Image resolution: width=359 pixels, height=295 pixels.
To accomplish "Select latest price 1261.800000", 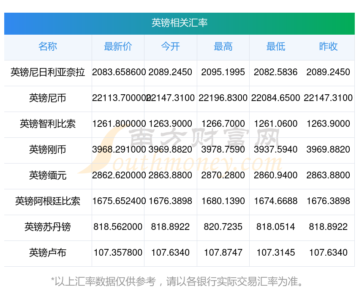I will click(119, 124).
